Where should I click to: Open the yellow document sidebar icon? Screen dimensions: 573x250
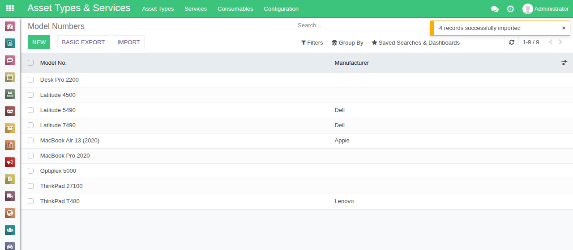(x=10, y=179)
